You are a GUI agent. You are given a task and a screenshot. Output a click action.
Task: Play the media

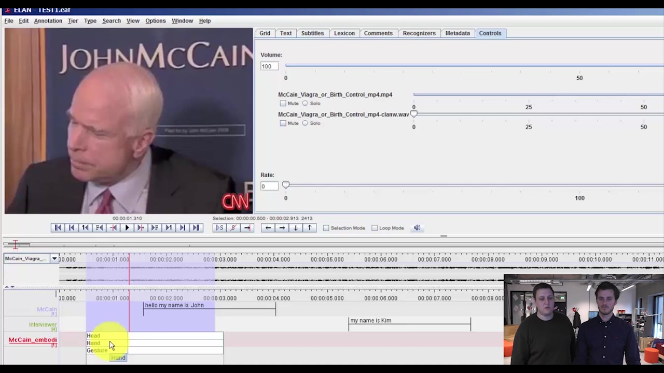(x=127, y=228)
